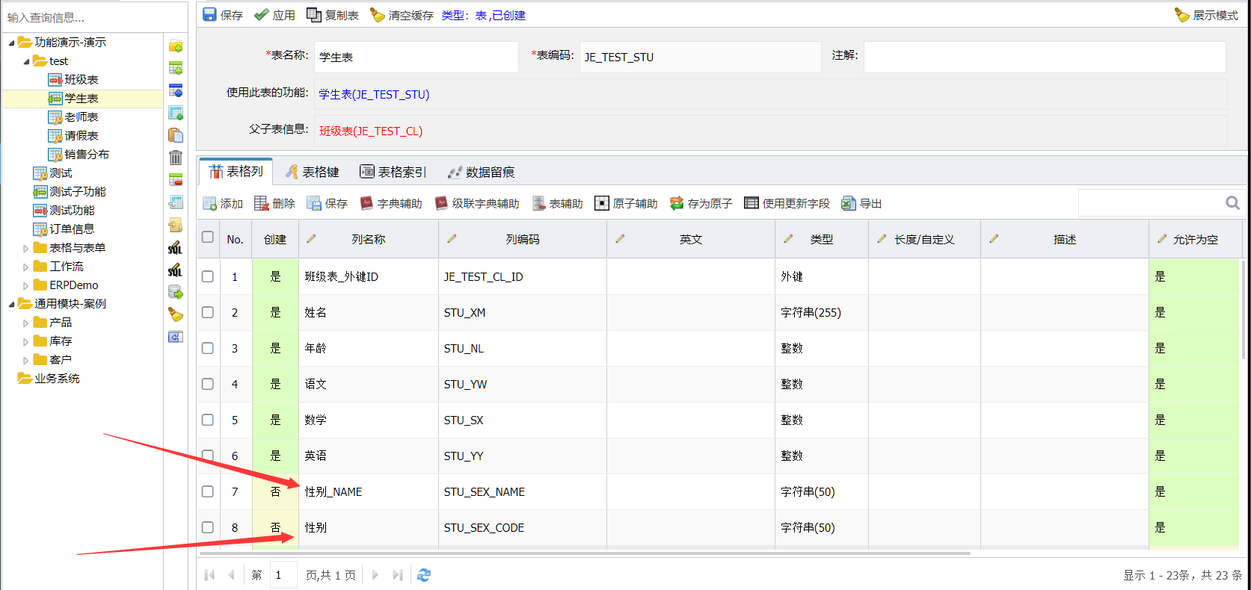The width and height of the screenshot is (1251, 590).
Task: Click the green add-table icon
Action: pyautogui.click(x=176, y=69)
